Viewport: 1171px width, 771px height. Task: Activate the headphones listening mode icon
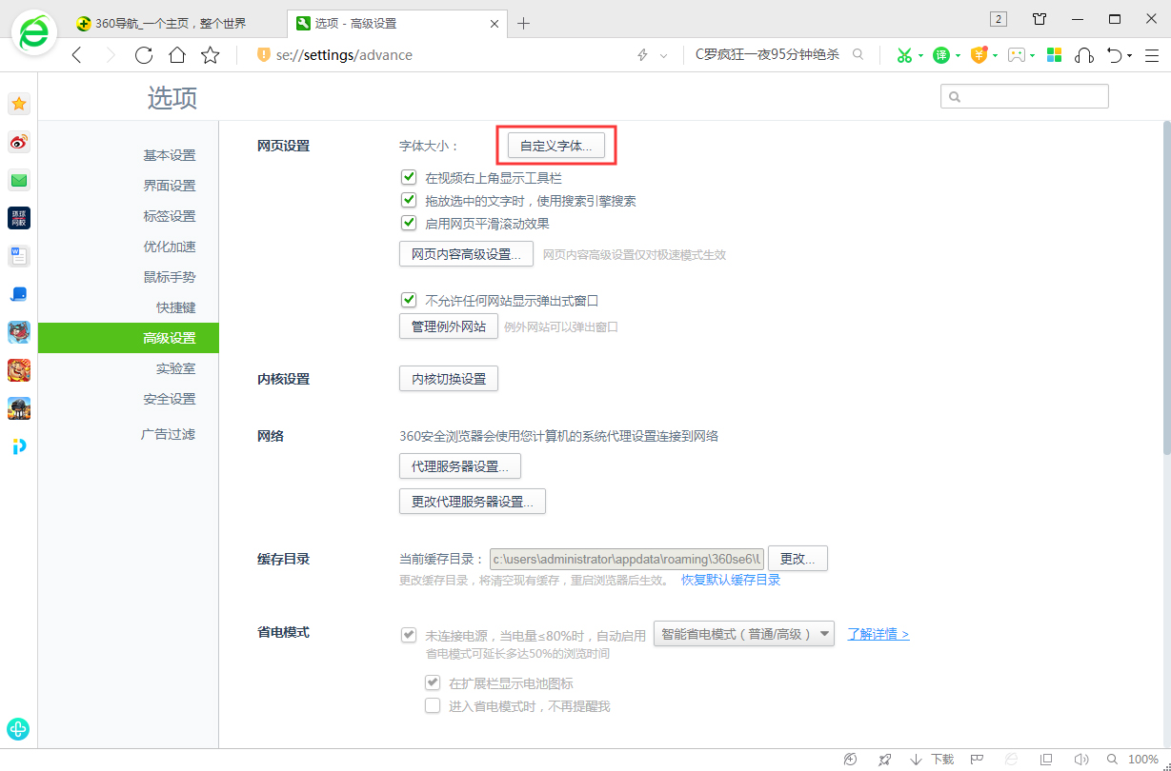pyautogui.click(x=1084, y=55)
